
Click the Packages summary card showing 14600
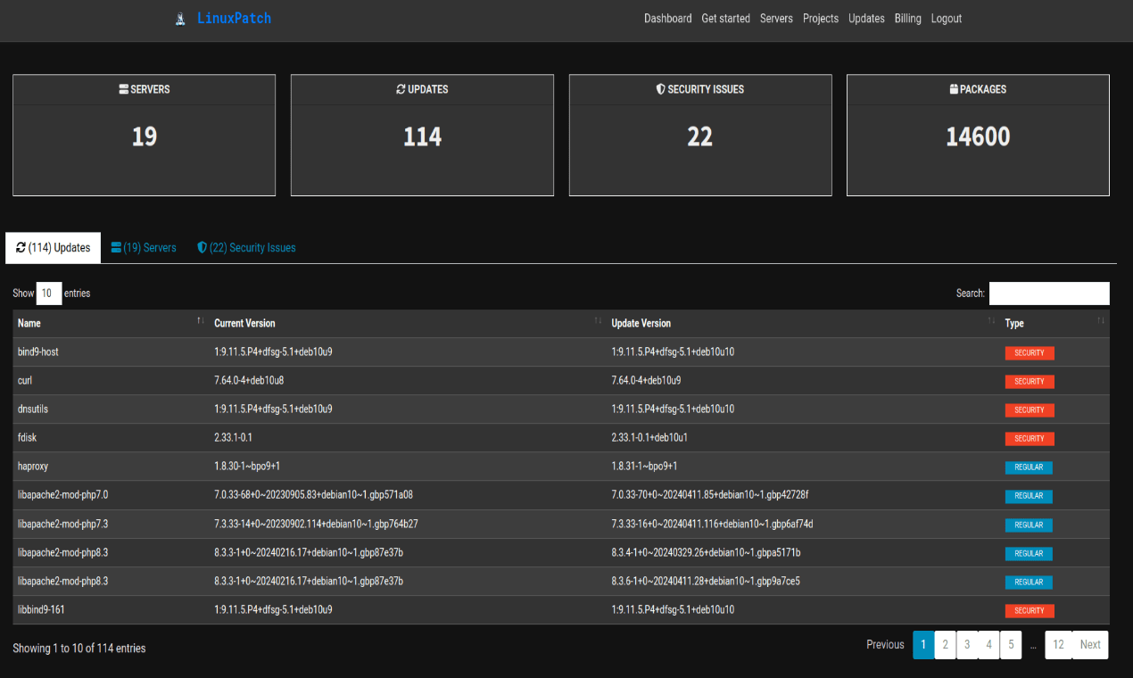[978, 135]
